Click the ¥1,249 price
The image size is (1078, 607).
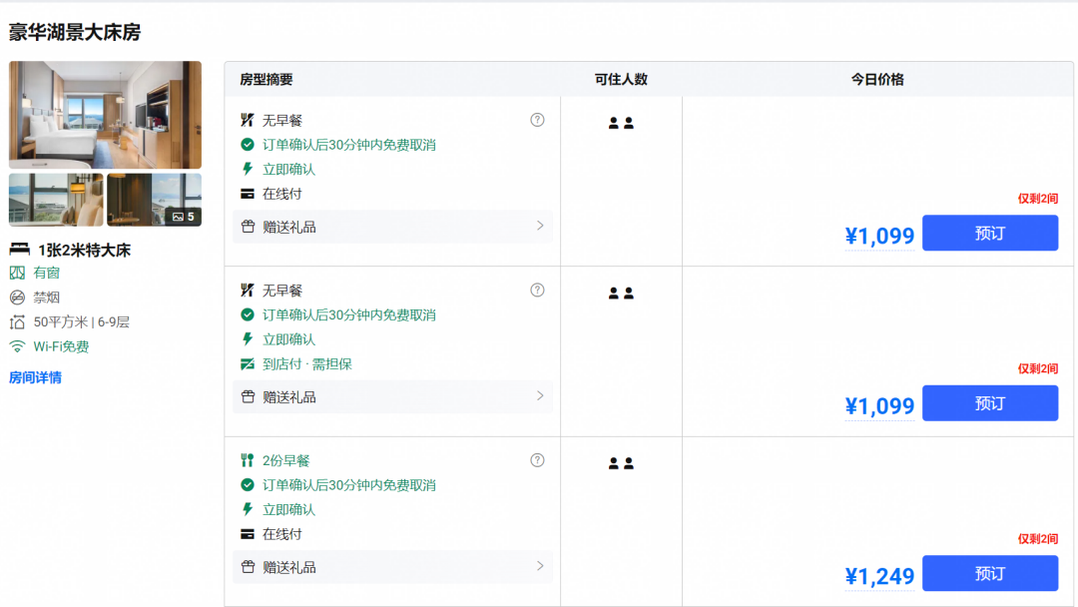click(x=879, y=576)
